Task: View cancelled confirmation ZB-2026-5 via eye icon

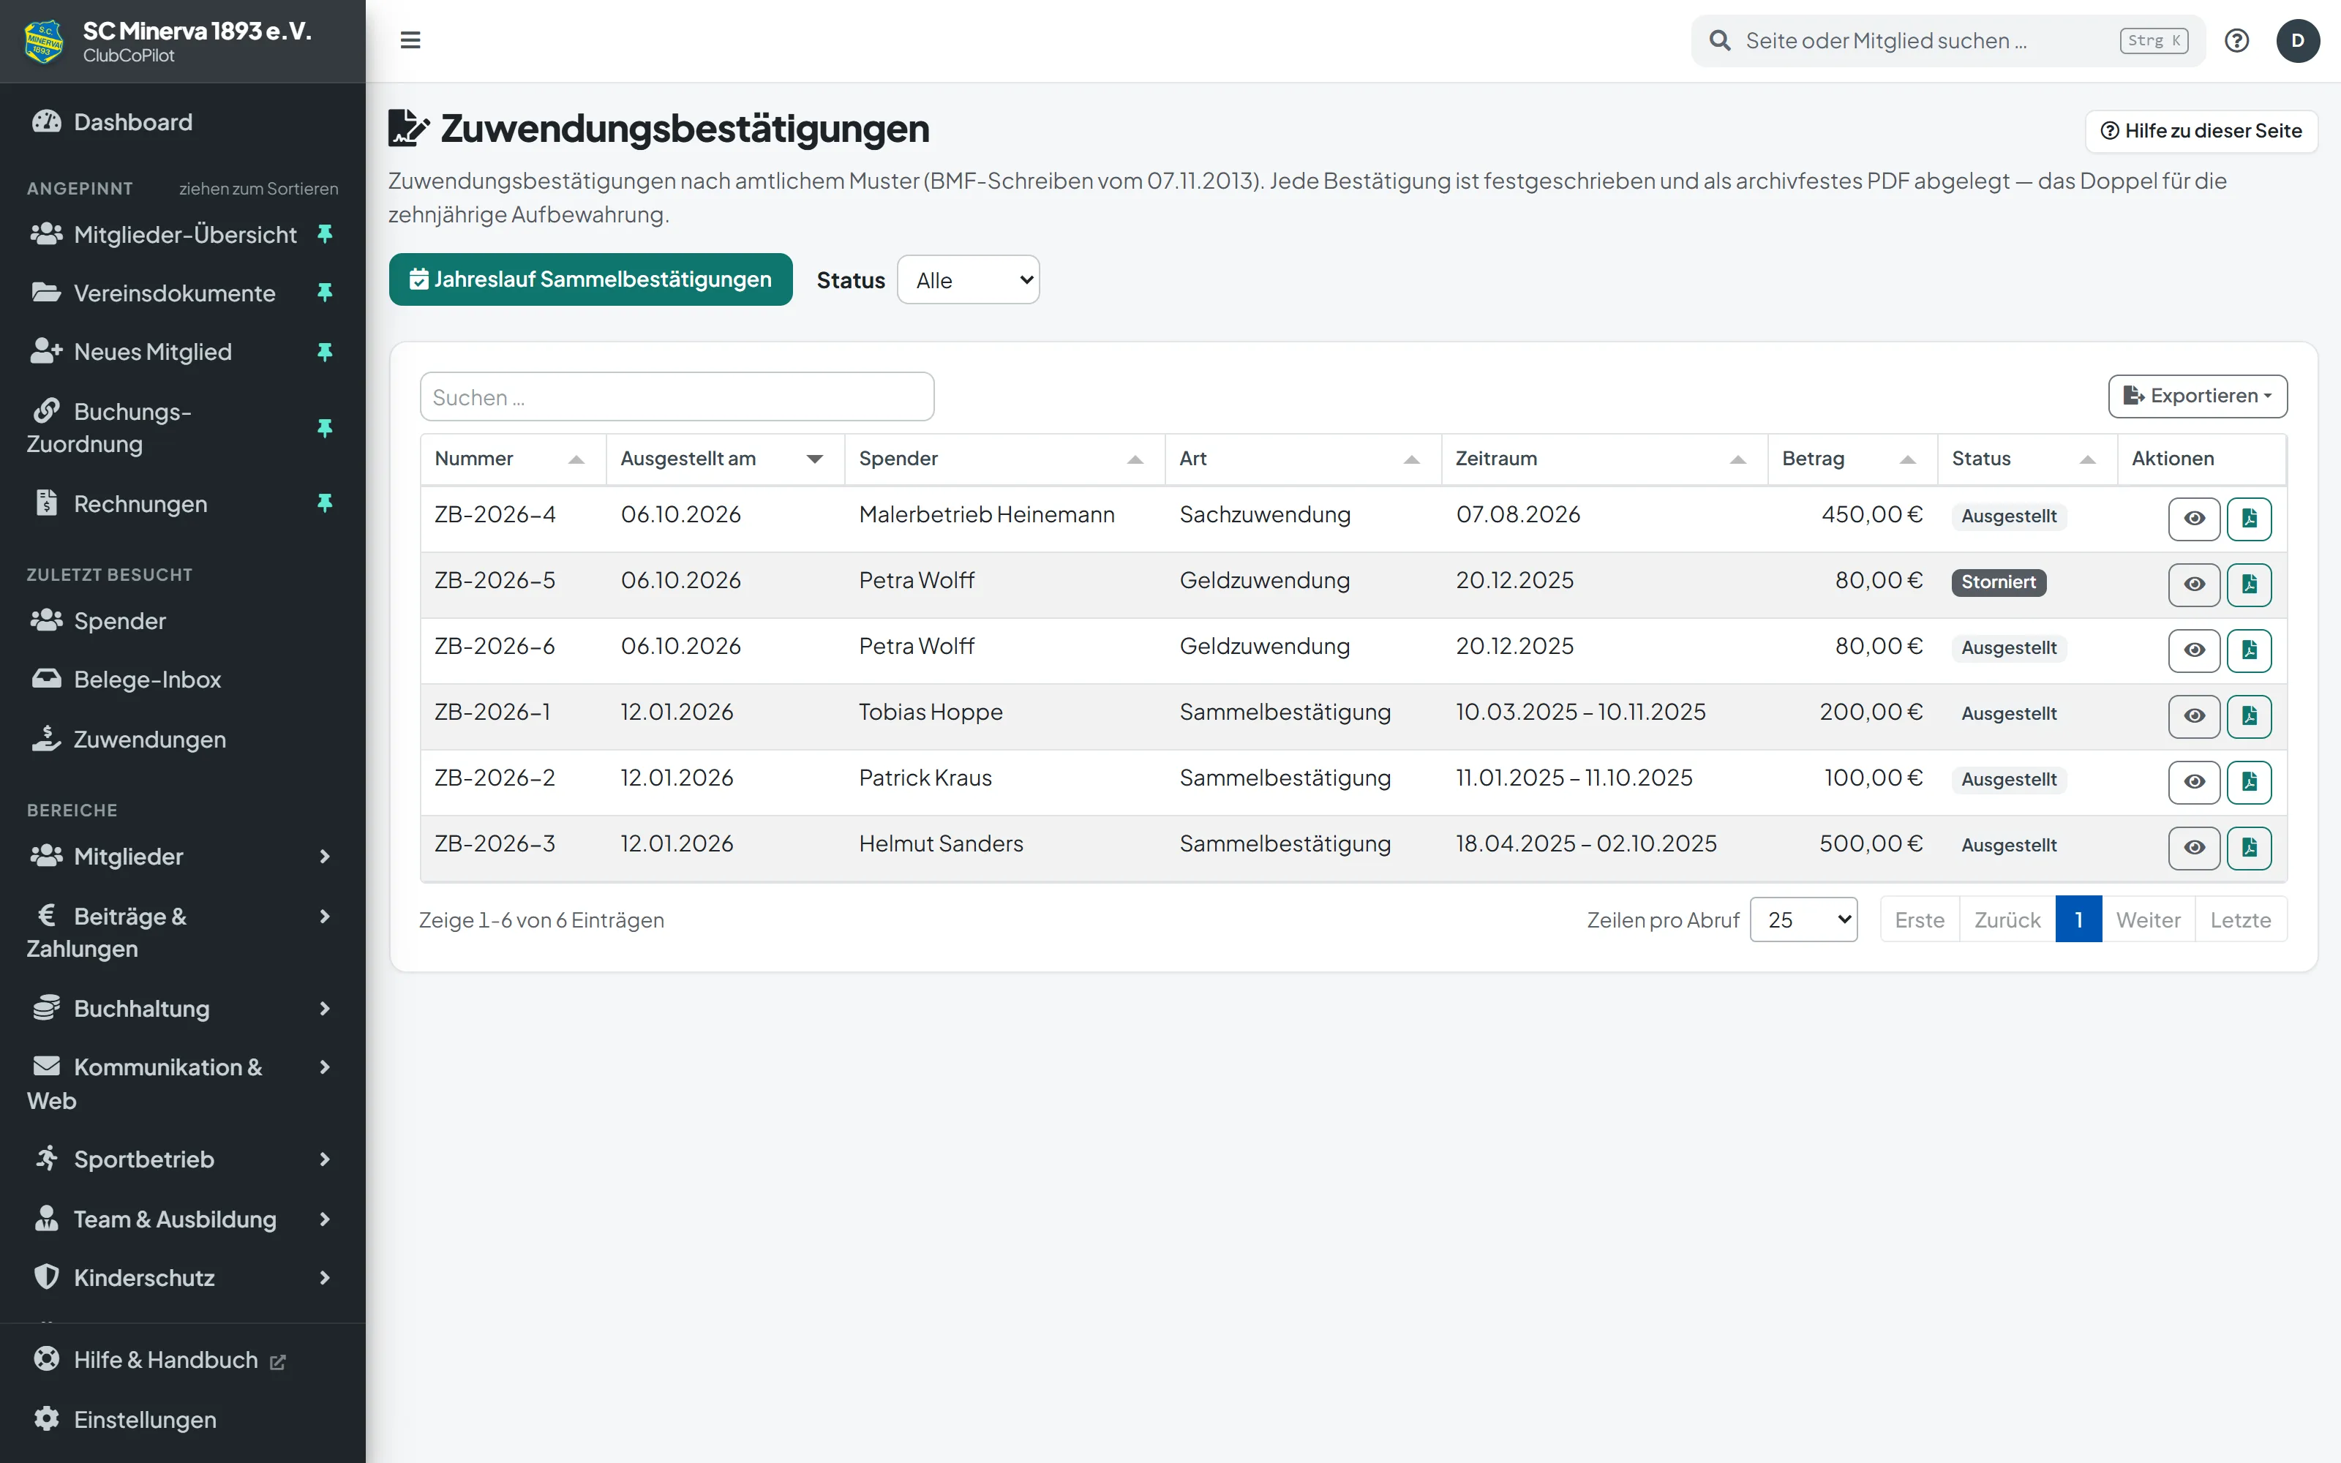Action: [2194, 584]
